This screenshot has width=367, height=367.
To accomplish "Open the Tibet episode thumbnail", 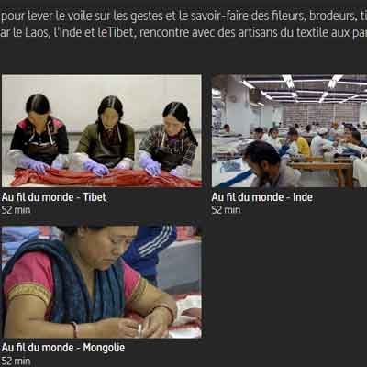I will [x=102, y=131].
